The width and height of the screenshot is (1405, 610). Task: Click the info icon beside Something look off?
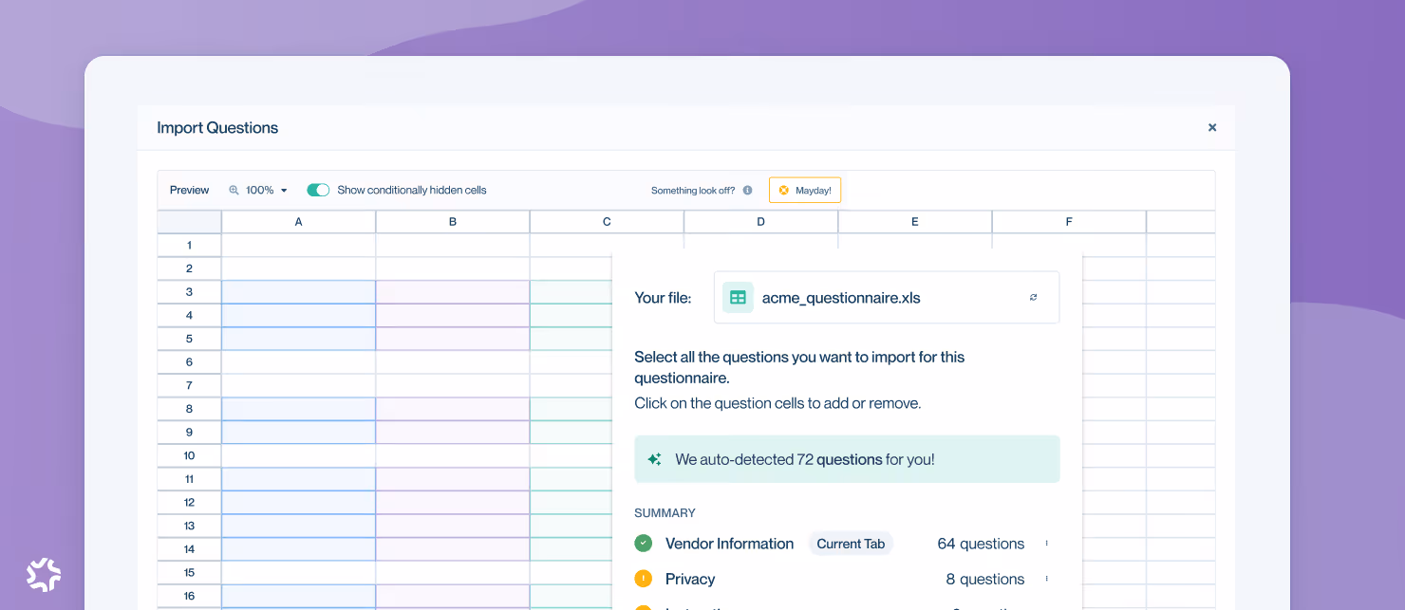click(747, 190)
